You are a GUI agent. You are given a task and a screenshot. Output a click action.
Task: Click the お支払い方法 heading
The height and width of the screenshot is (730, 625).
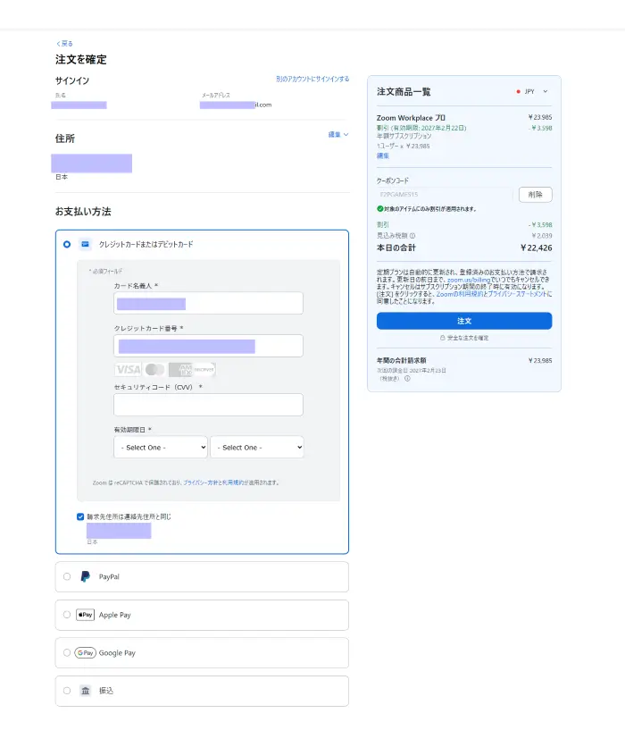83,212
